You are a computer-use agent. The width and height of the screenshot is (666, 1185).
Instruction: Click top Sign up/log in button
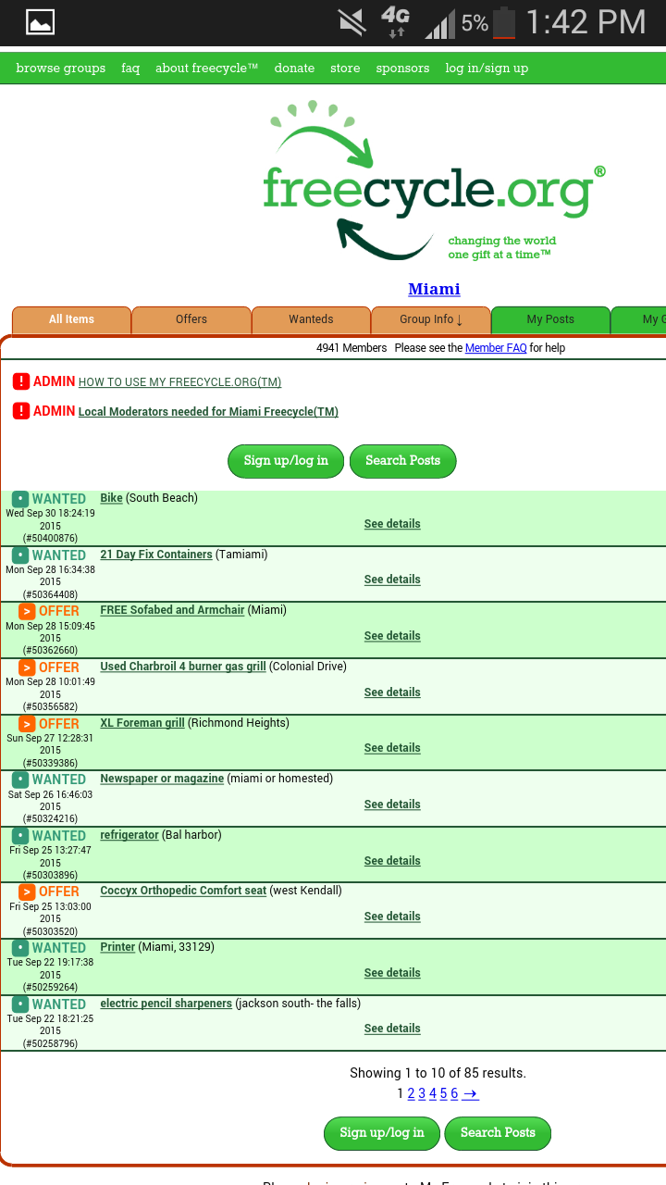coord(286,461)
